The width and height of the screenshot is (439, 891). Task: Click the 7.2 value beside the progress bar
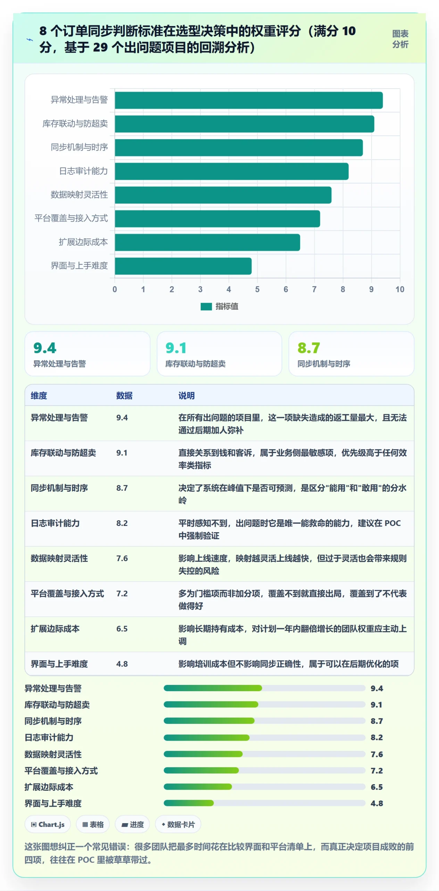tap(376, 770)
